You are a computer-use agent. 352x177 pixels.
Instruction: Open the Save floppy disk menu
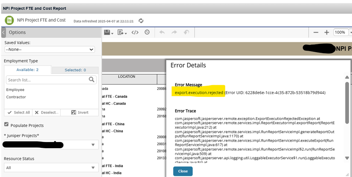point(109,32)
